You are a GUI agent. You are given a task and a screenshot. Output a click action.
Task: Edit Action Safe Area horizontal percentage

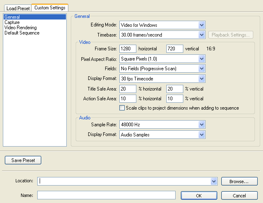[128, 99]
